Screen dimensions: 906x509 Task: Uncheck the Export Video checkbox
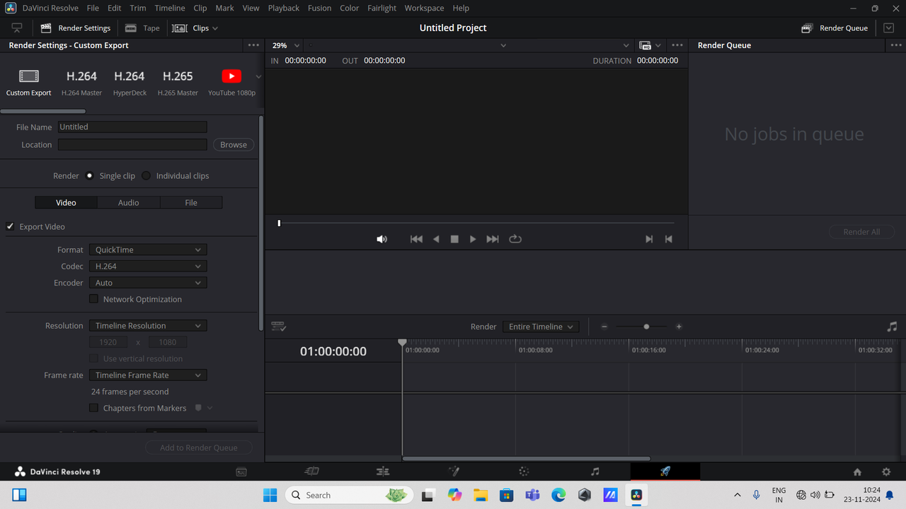click(10, 226)
